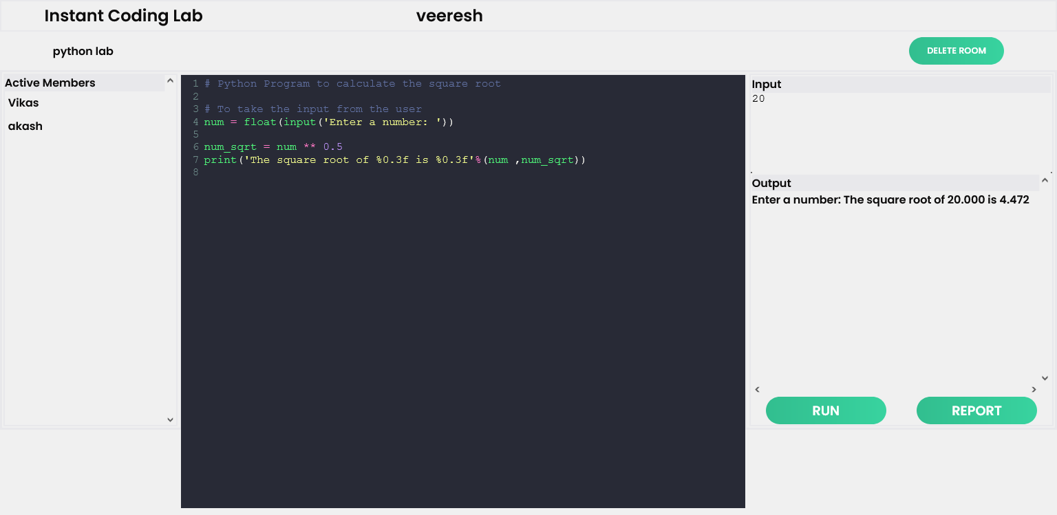Click the RUN button
Screen dimensions: 1057x515
pos(826,410)
